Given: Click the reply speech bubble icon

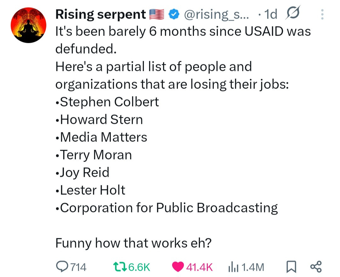Looking at the screenshot, I should (61, 267).
